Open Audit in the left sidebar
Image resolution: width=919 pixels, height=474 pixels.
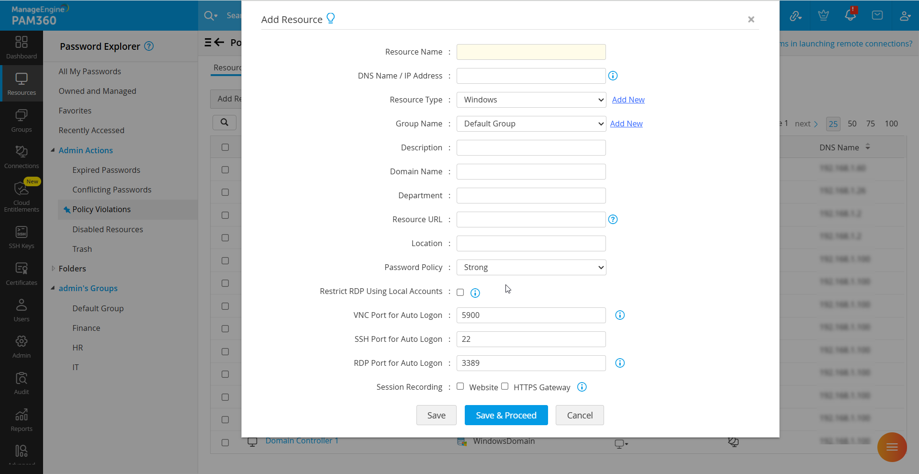pyautogui.click(x=22, y=383)
